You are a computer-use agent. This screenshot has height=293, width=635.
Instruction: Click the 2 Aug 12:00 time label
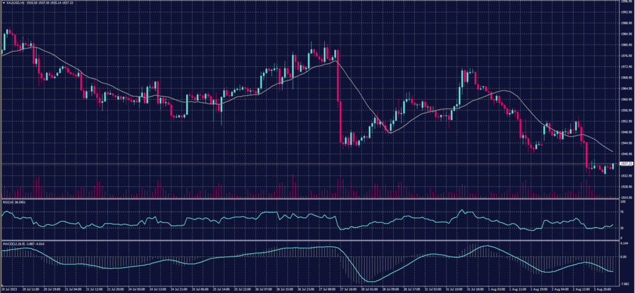click(x=582, y=289)
